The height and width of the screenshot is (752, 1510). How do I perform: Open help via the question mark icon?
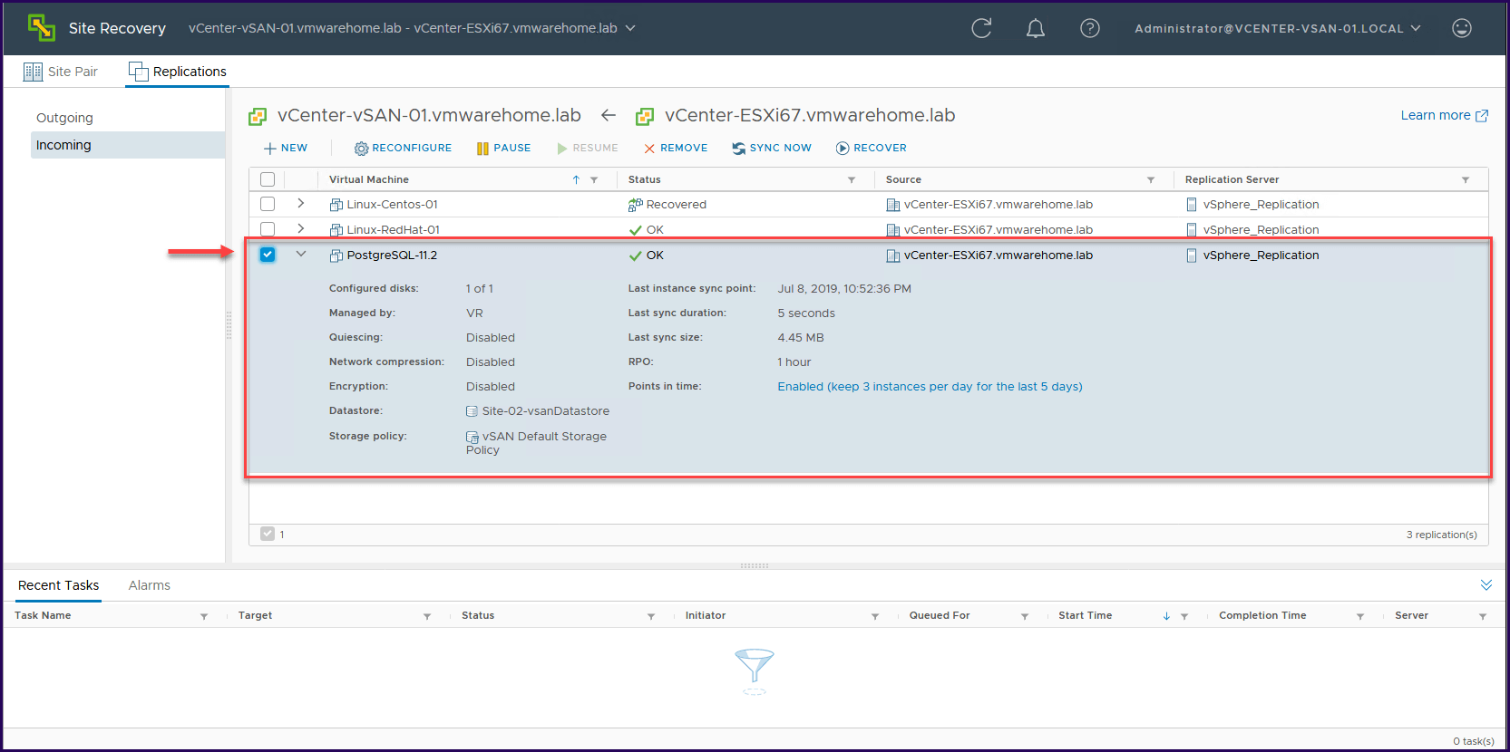pos(1090,28)
